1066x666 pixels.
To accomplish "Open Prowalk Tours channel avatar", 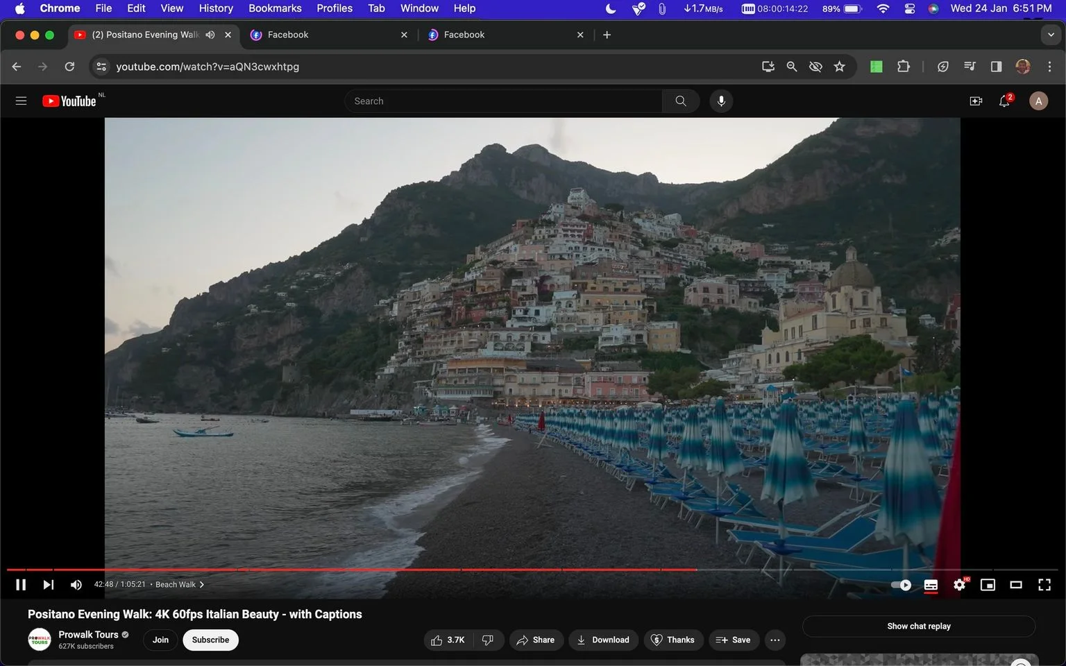I will click(x=40, y=640).
